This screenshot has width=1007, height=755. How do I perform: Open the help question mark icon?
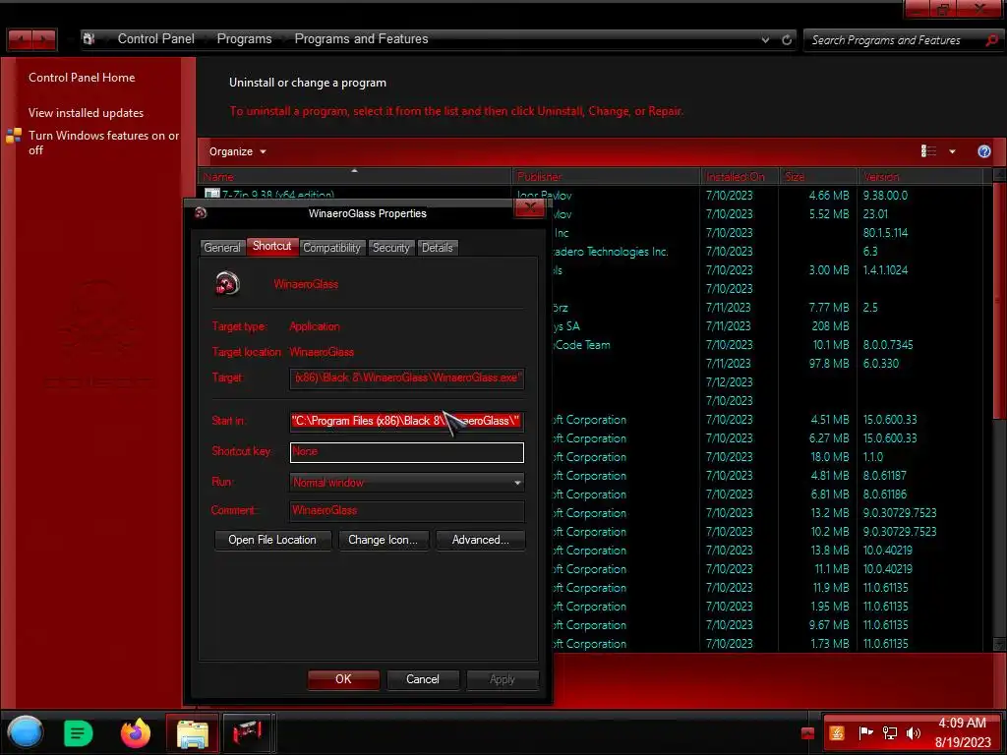tap(983, 151)
